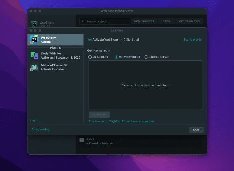Click the ACTIVATE button
The image size is (234, 171).
point(99,115)
